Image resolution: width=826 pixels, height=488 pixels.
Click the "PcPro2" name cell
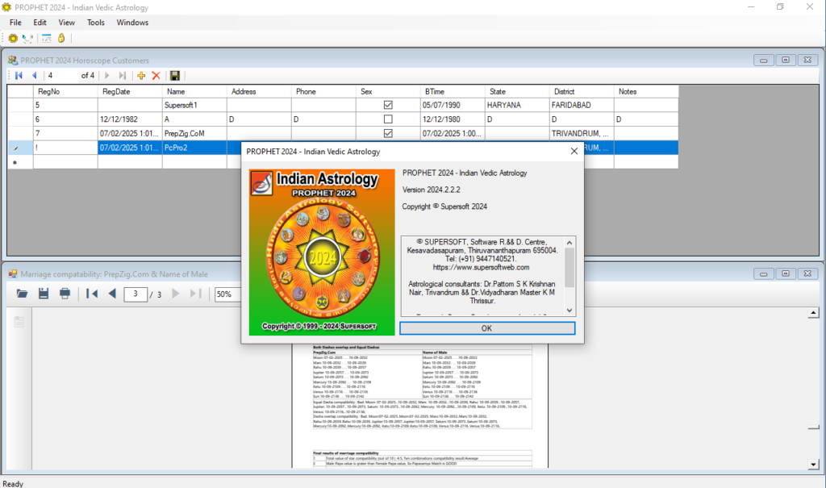click(194, 148)
